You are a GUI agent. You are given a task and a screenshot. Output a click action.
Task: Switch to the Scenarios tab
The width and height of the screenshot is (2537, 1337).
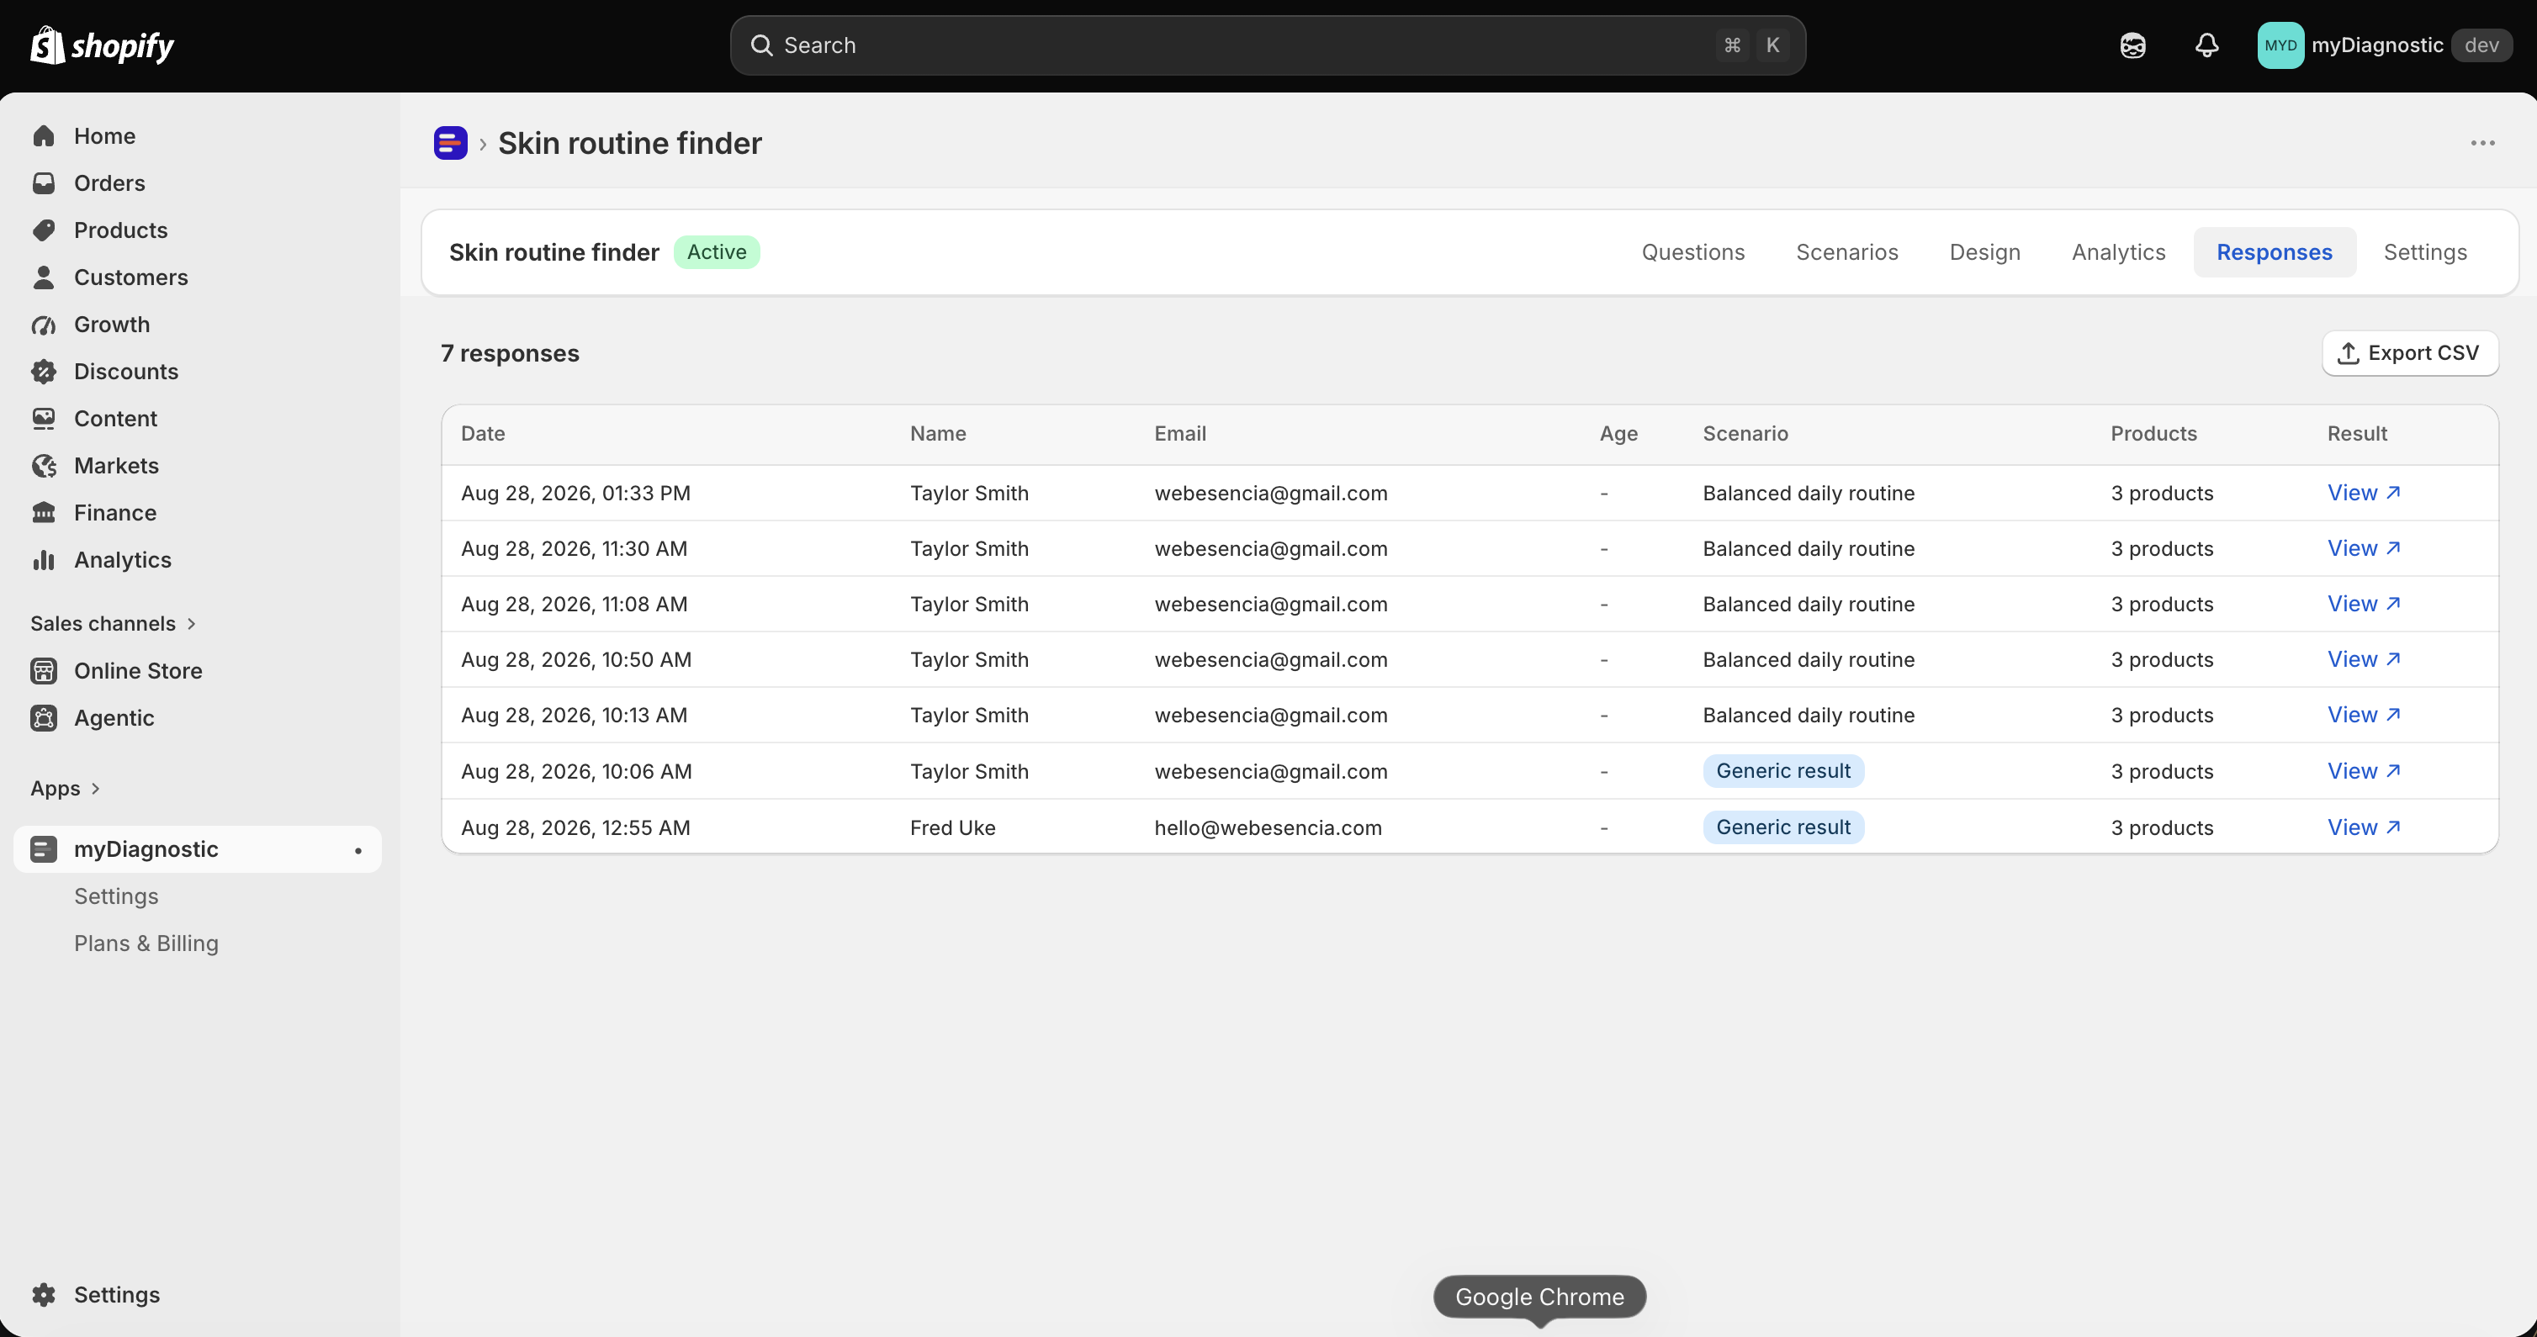[x=1846, y=252]
